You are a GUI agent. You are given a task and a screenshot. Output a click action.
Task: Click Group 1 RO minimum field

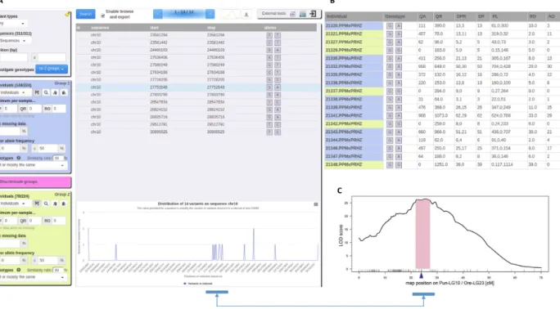[59, 109]
